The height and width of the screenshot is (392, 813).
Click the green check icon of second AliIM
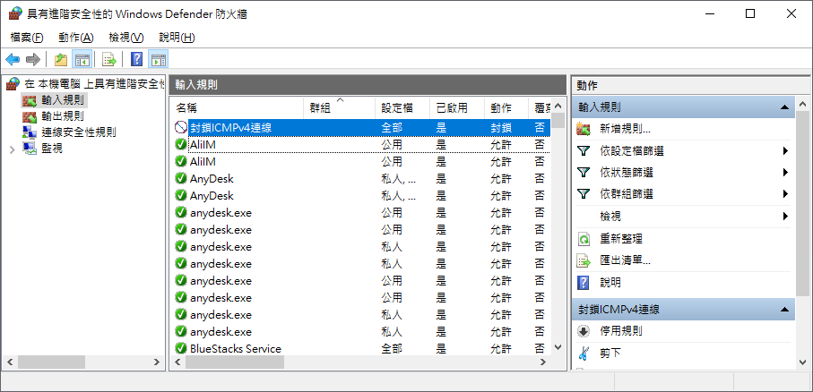[181, 162]
